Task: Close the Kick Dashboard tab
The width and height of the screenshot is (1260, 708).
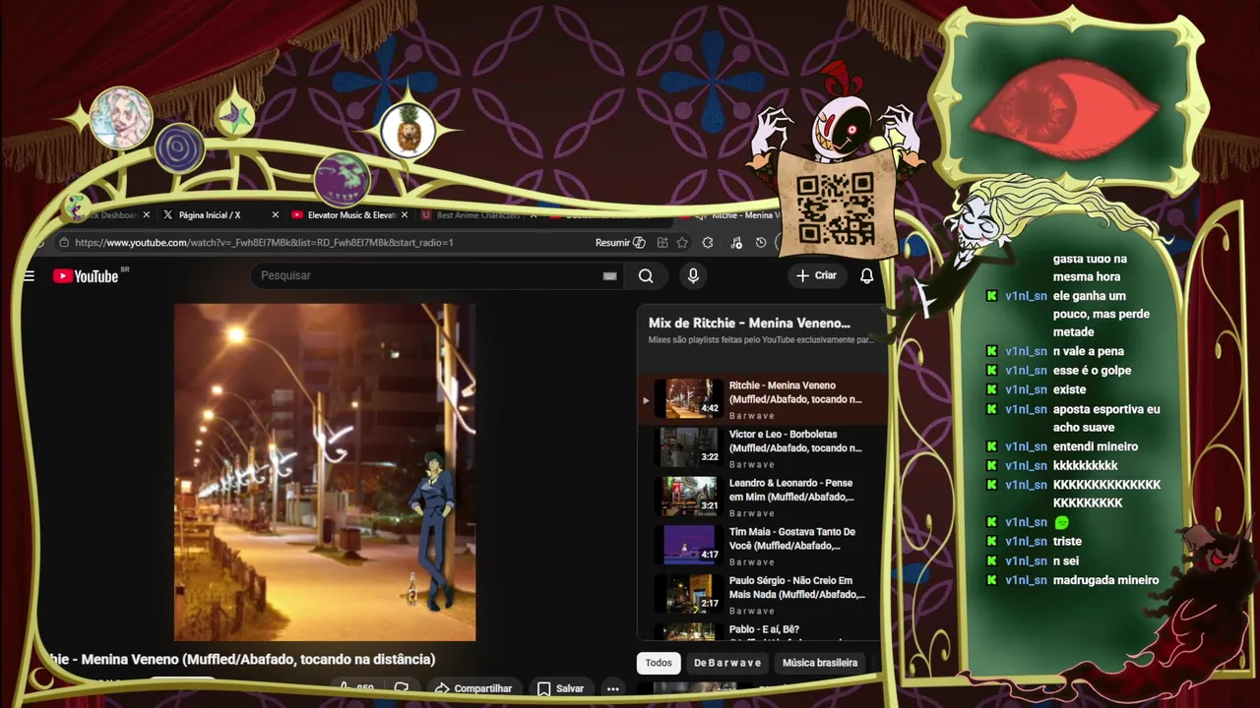Action: (x=147, y=214)
